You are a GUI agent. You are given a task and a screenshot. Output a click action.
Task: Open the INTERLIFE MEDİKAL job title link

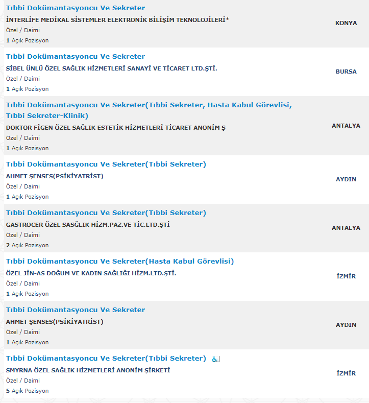click(x=76, y=8)
